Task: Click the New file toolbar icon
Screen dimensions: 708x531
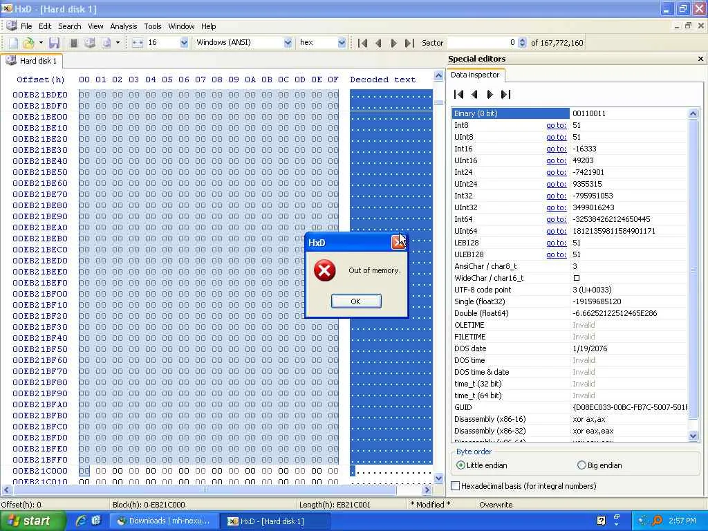Action: click(14, 43)
